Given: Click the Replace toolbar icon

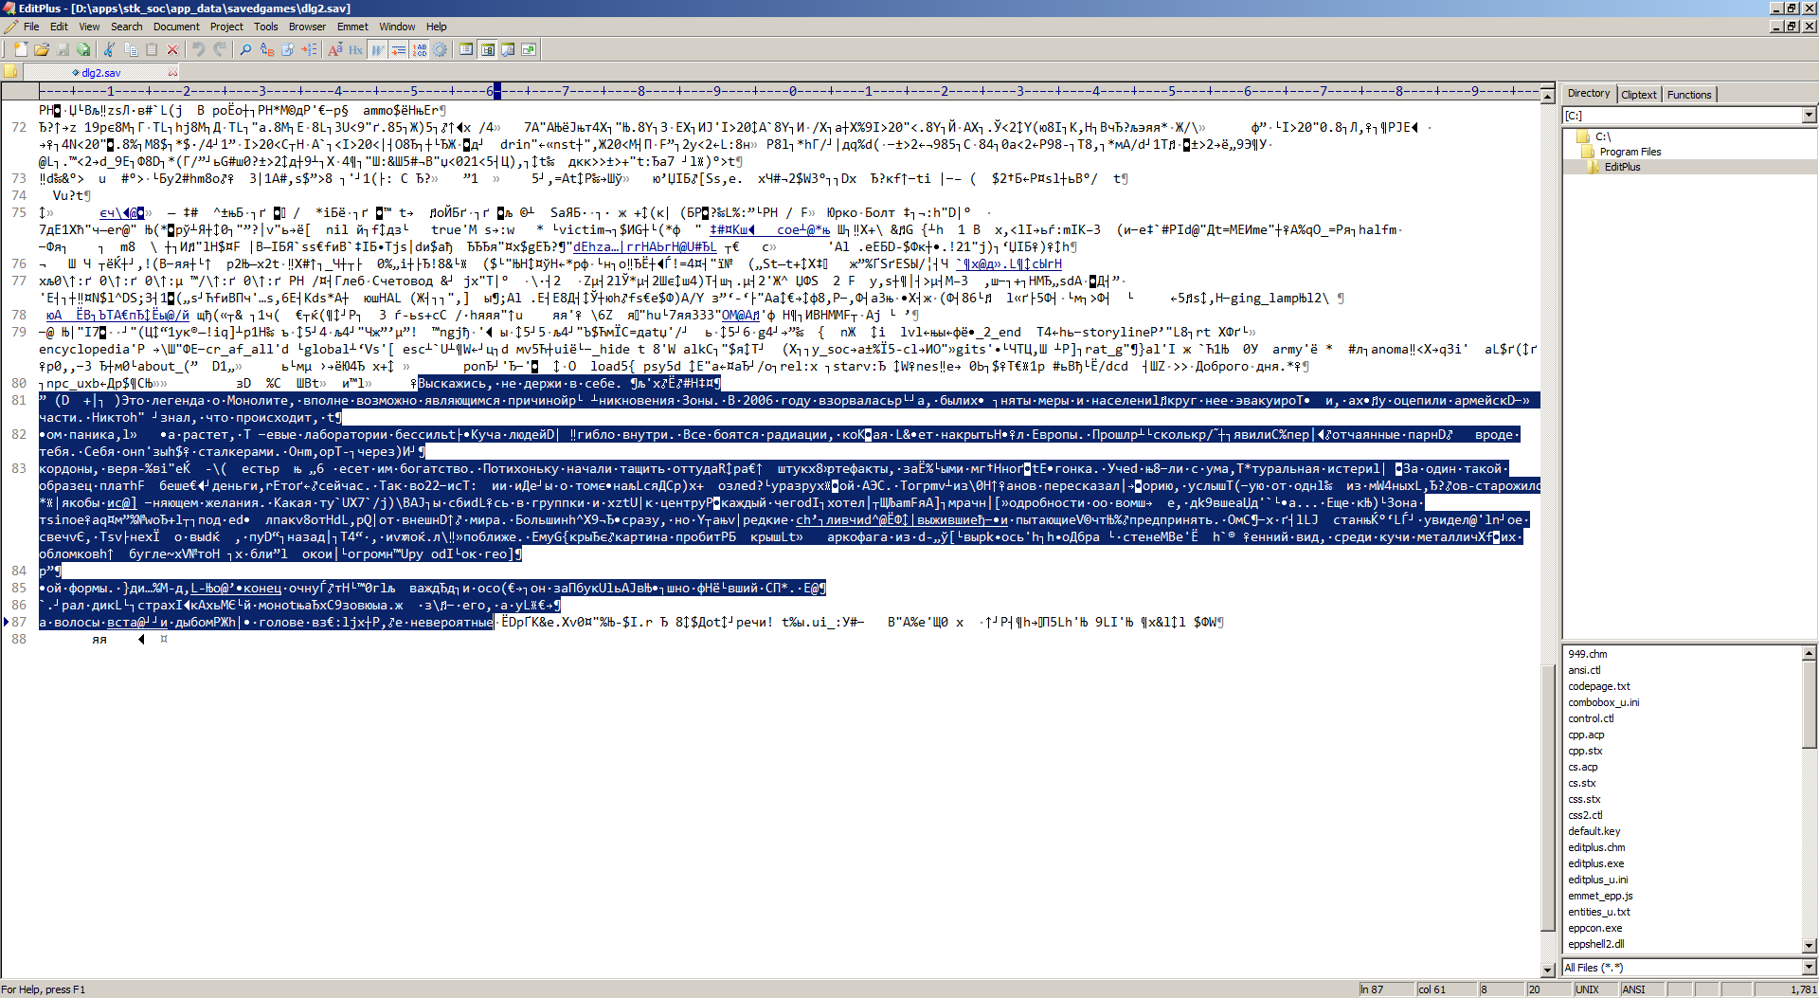Looking at the screenshot, I should pos(266,49).
